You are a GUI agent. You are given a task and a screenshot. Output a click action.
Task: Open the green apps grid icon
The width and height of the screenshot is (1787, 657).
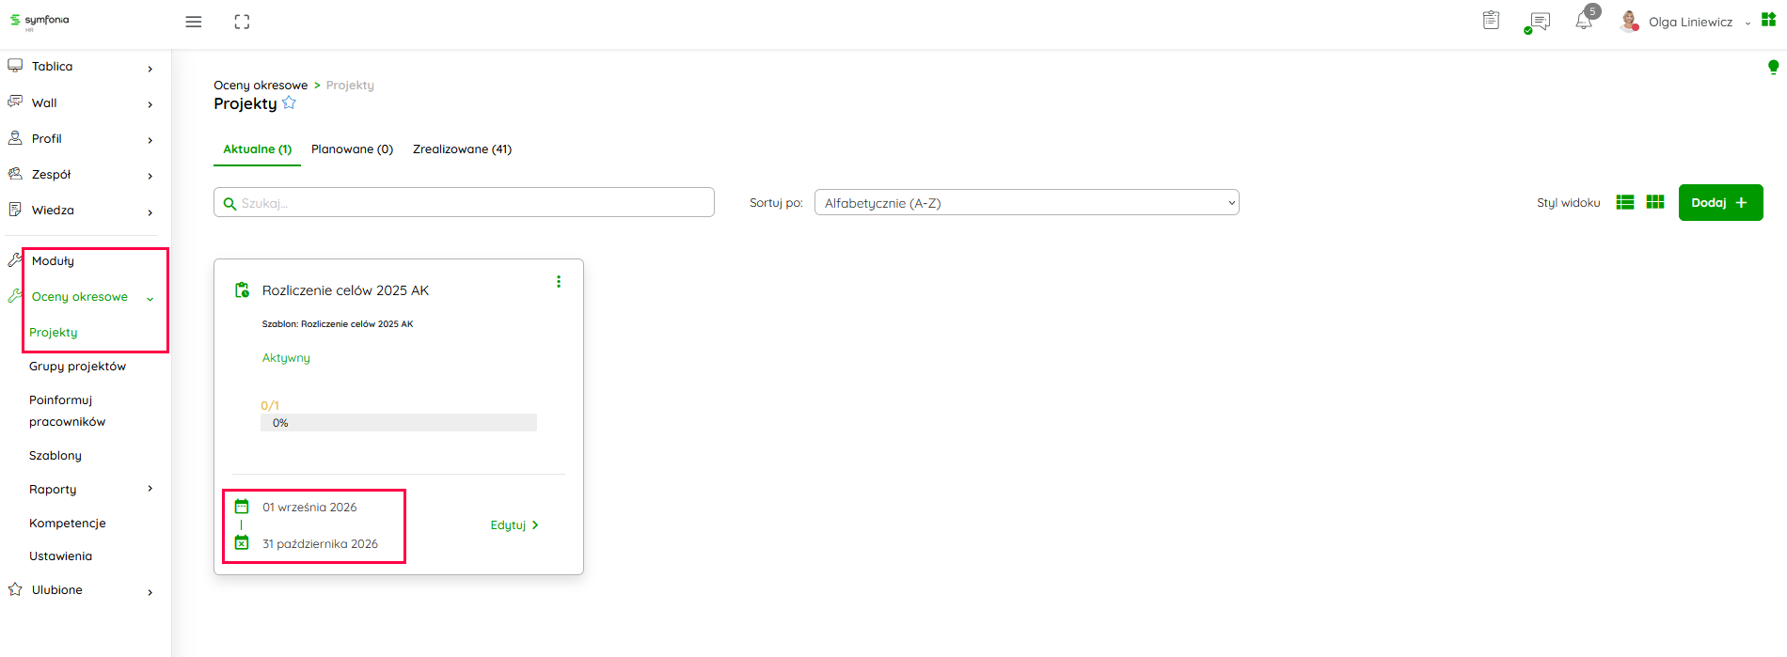[1768, 20]
